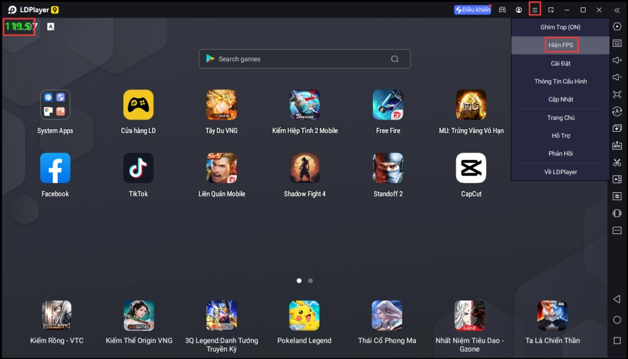Image resolution: width=628 pixels, height=359 pixels.
Task: Expand more sidebar tools via three-dots icon
Action: click(x=617, y=230)
